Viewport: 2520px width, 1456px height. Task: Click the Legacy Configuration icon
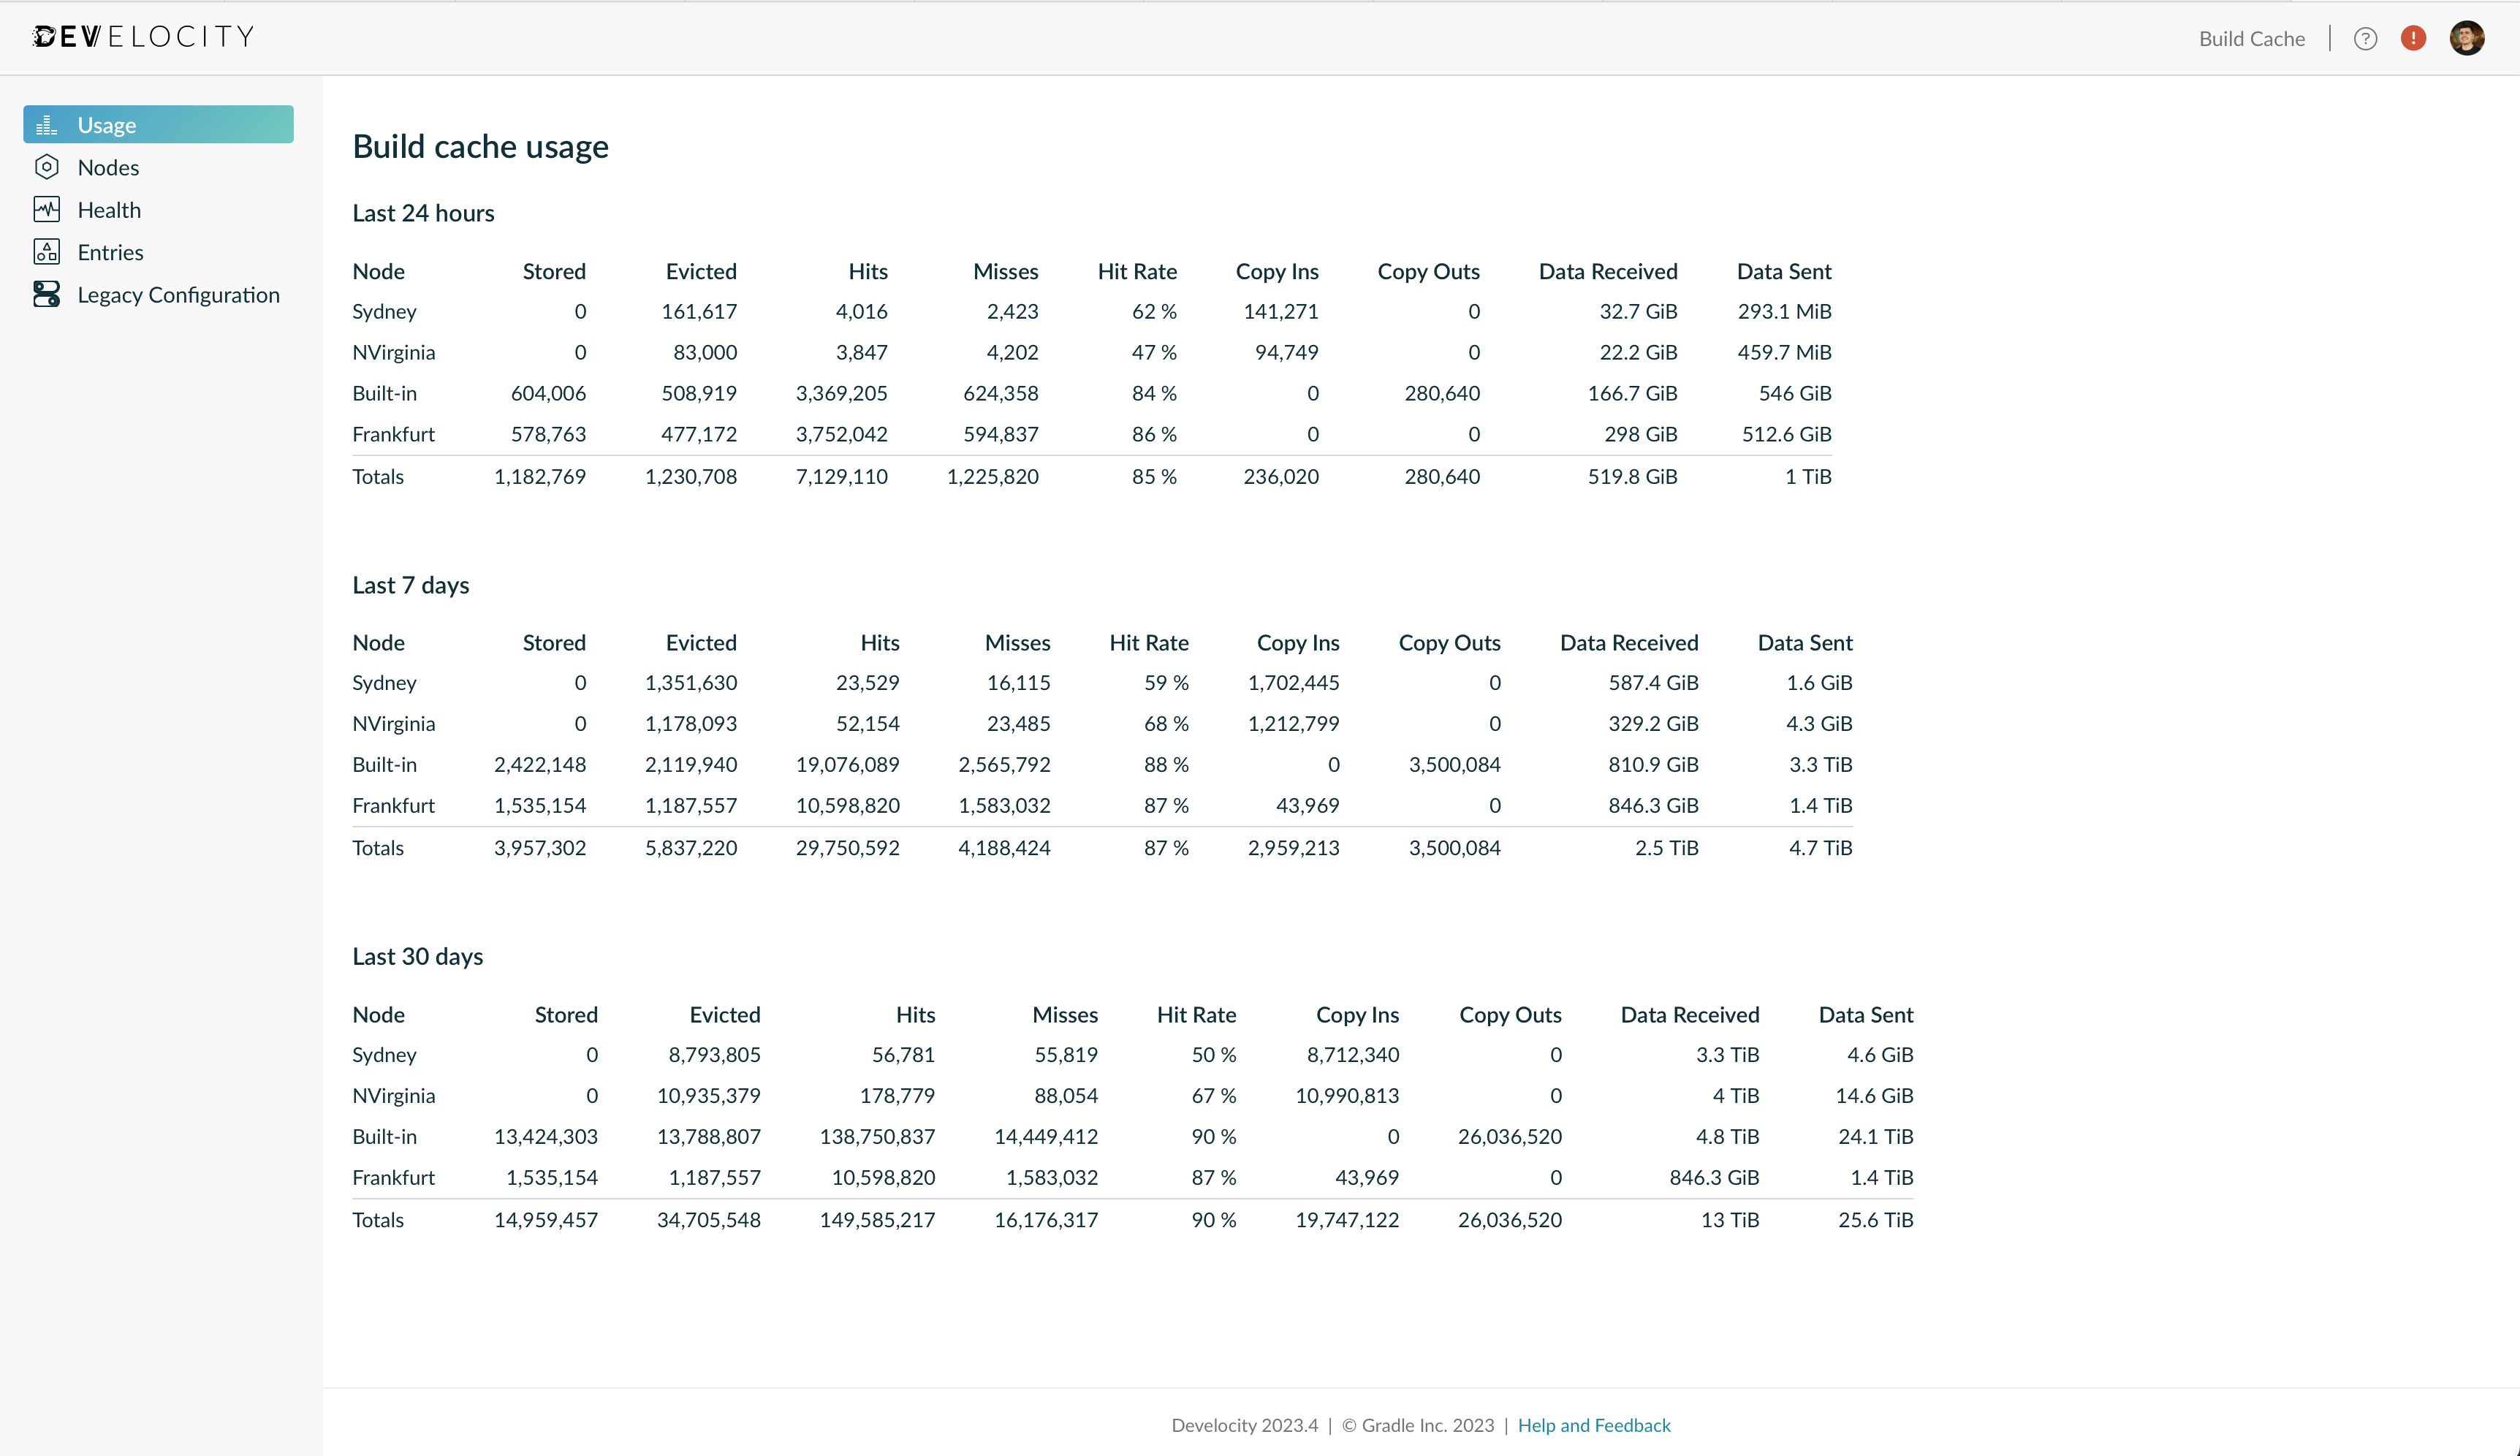[47, 294]
